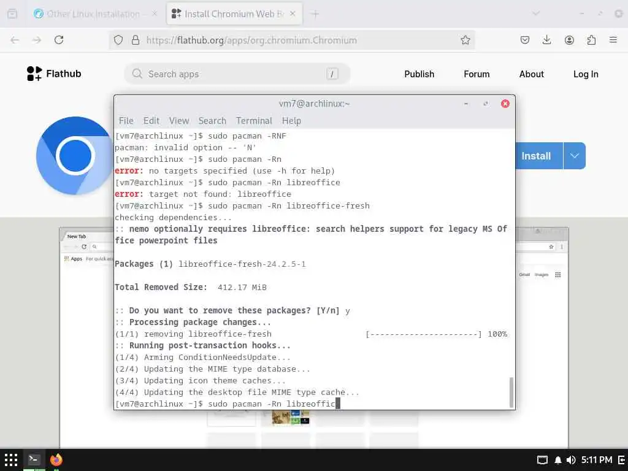Bookmark this page with the star icon
The width and height of the screenshot is (628, 471).
click(x=465, y=40)
